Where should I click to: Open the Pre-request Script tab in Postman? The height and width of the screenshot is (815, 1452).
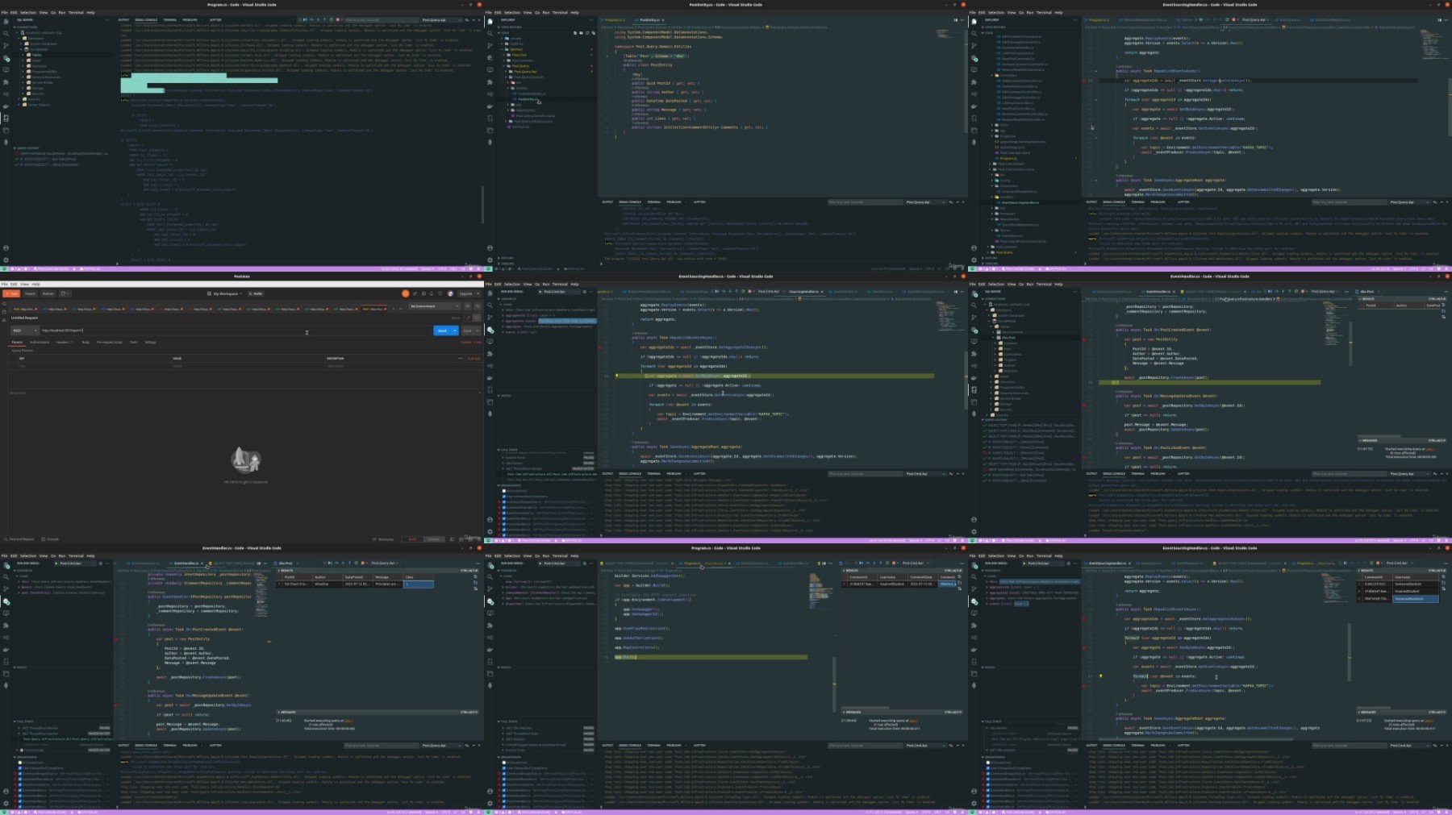tap(109, 342)
